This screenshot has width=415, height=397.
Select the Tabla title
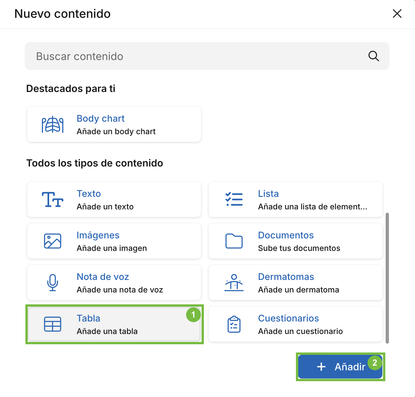click(88, 318)
